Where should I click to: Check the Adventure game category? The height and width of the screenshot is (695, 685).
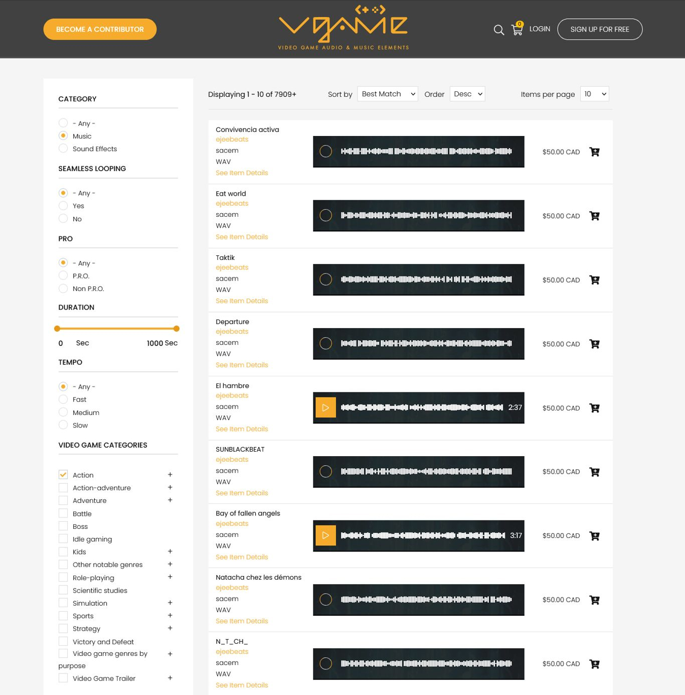pyautogui.click(x=63, y=500)
